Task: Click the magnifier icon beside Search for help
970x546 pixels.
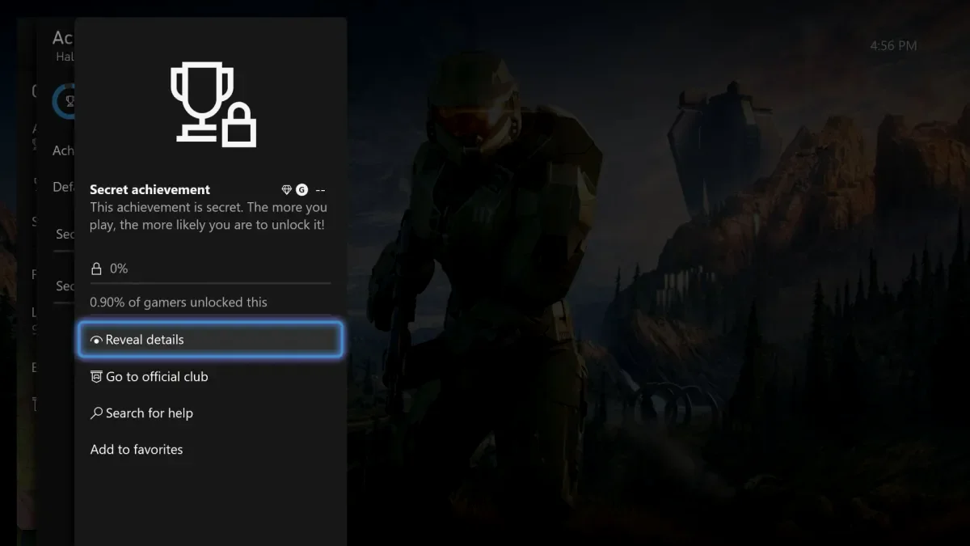Action: [x=96, y=413]
